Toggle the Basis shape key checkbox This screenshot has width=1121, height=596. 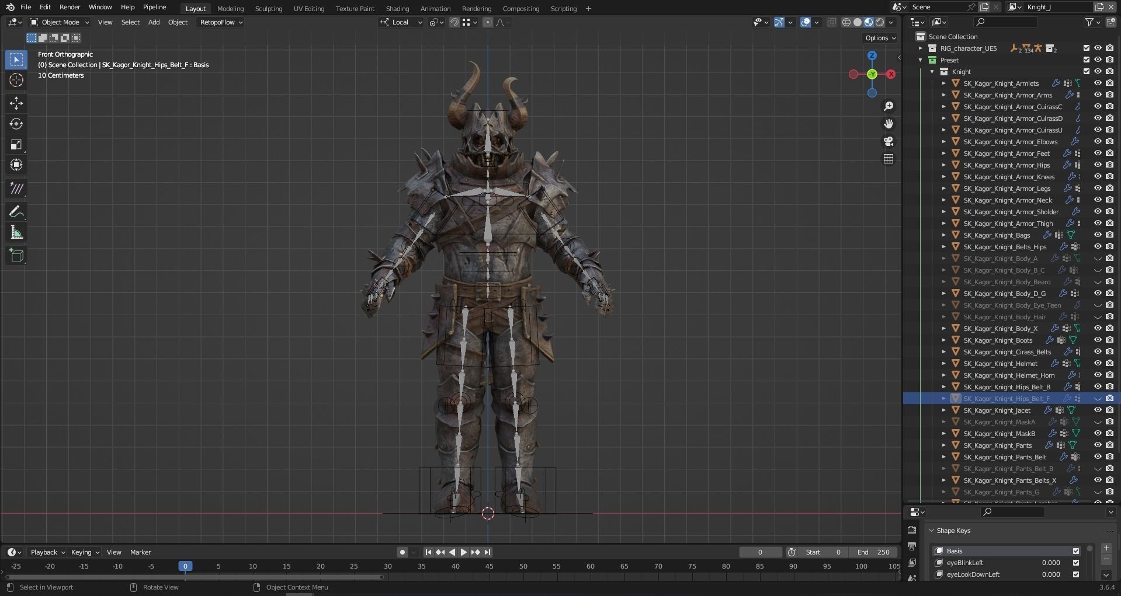[1076, 551]
